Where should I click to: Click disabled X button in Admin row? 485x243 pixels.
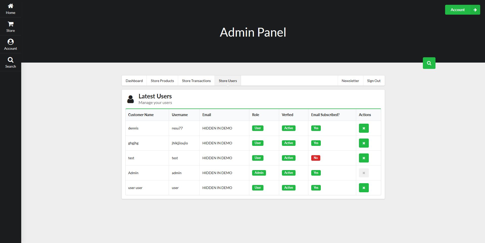364,173
